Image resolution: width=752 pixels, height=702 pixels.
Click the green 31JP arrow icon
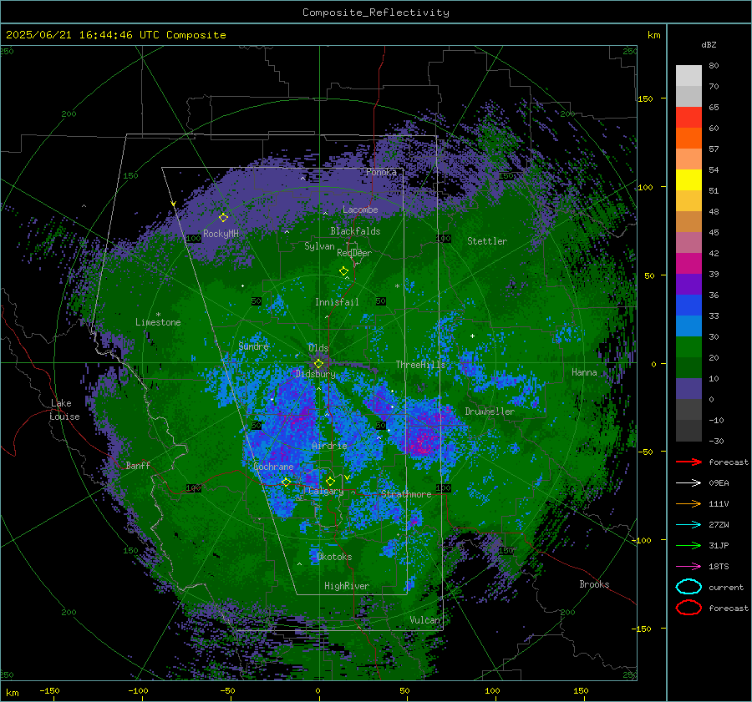(x=688, y=545)
